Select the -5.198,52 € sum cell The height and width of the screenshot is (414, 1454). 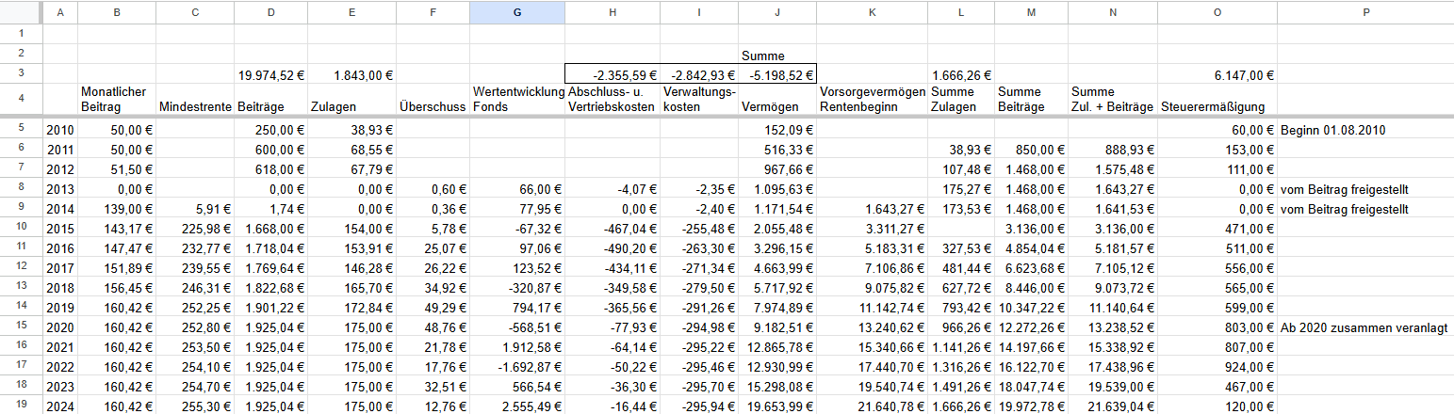[778, 75]
